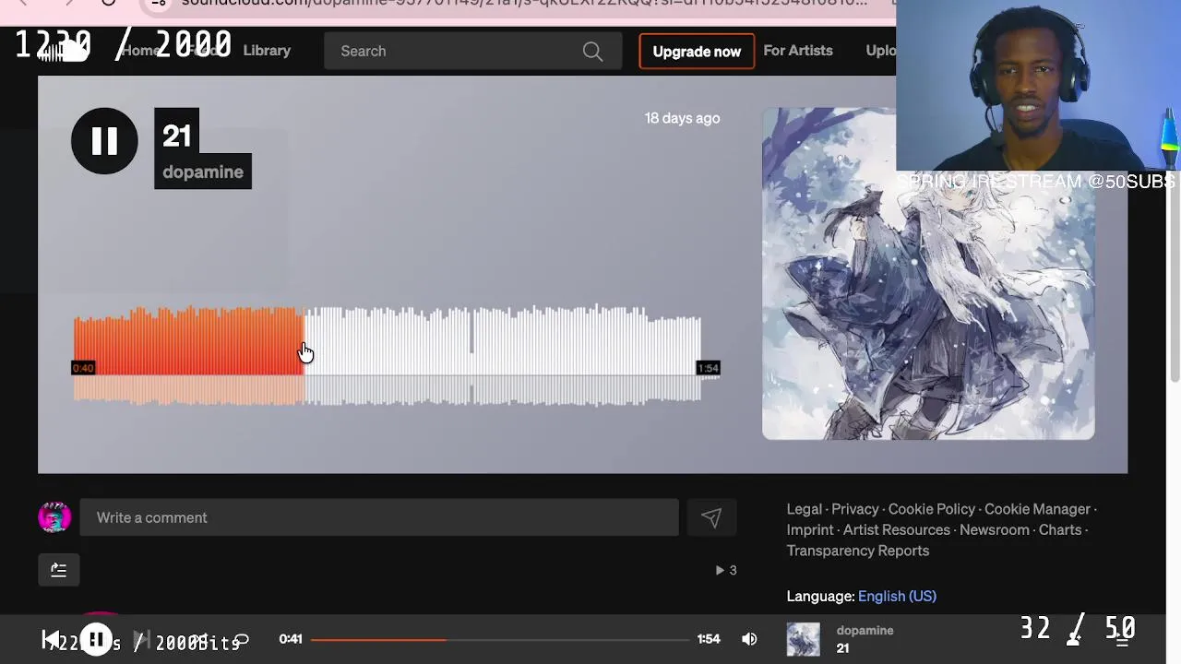This screenshot has width=1181, height=664.
Task: Pause playback in the bottom player bar
Action: (96, 640)
